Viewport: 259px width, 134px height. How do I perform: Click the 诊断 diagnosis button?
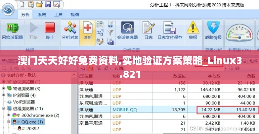pyautogui.click(x=87, y=32)
